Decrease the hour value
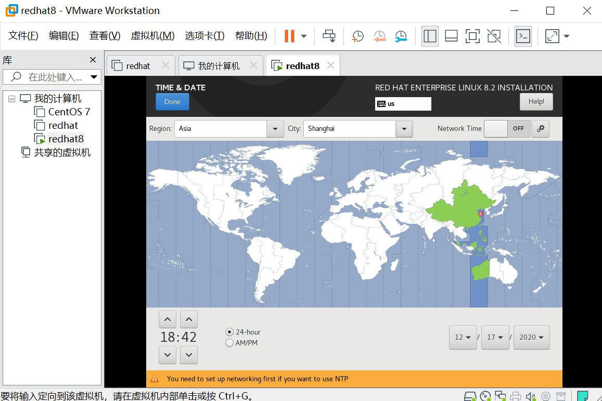The image size is (602, 401). click(x=168, y=355)
